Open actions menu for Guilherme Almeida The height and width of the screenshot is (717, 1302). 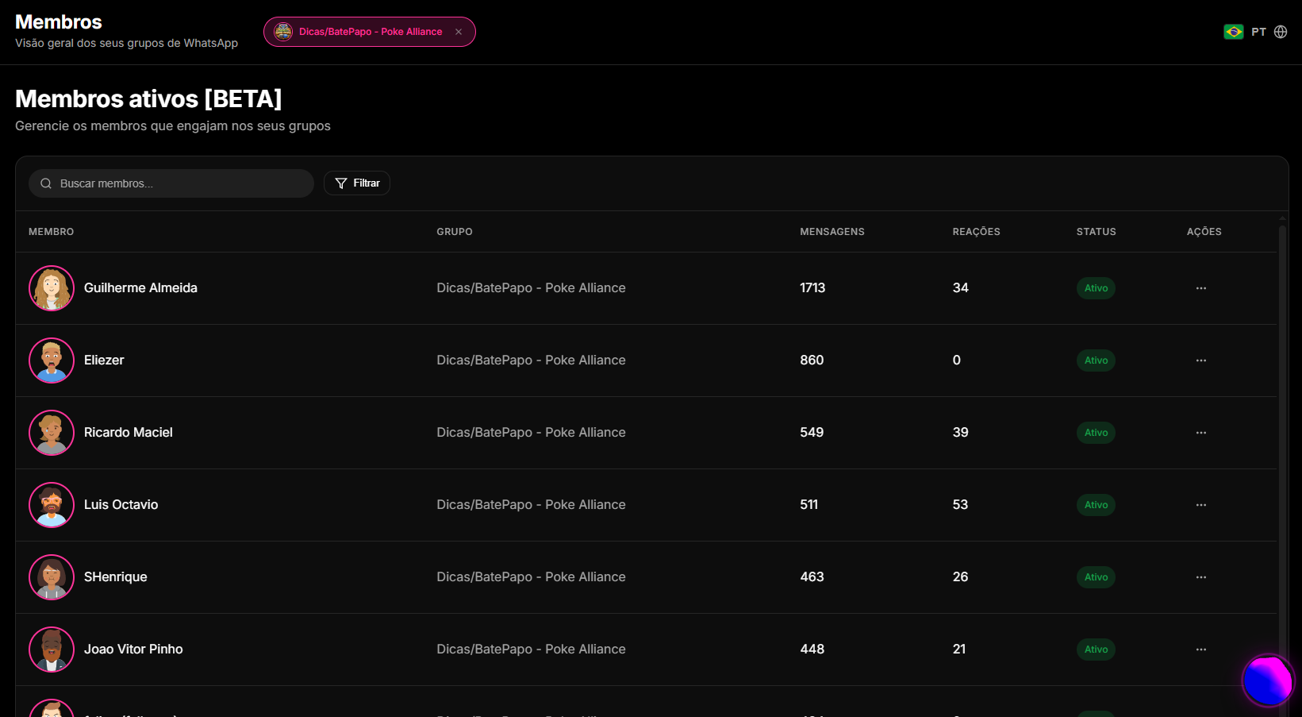click(1201, 288)
